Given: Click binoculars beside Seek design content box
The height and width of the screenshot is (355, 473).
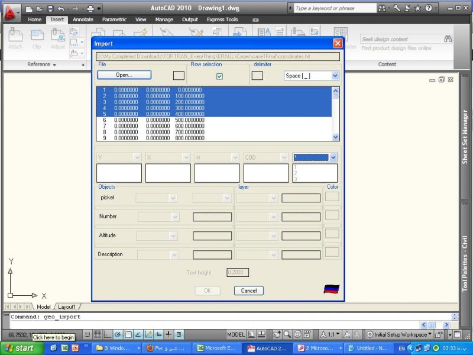Looking at the screenshot, I should pyautogui.click(x=448, y=38).
